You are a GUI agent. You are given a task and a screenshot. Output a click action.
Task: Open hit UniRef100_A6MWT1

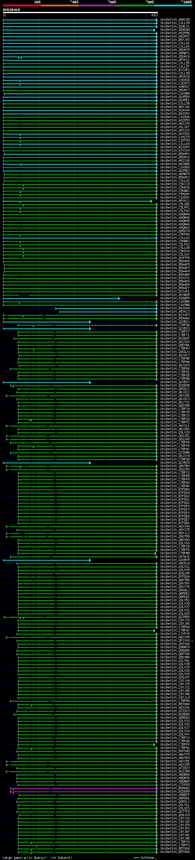click(x=175, y=53)
